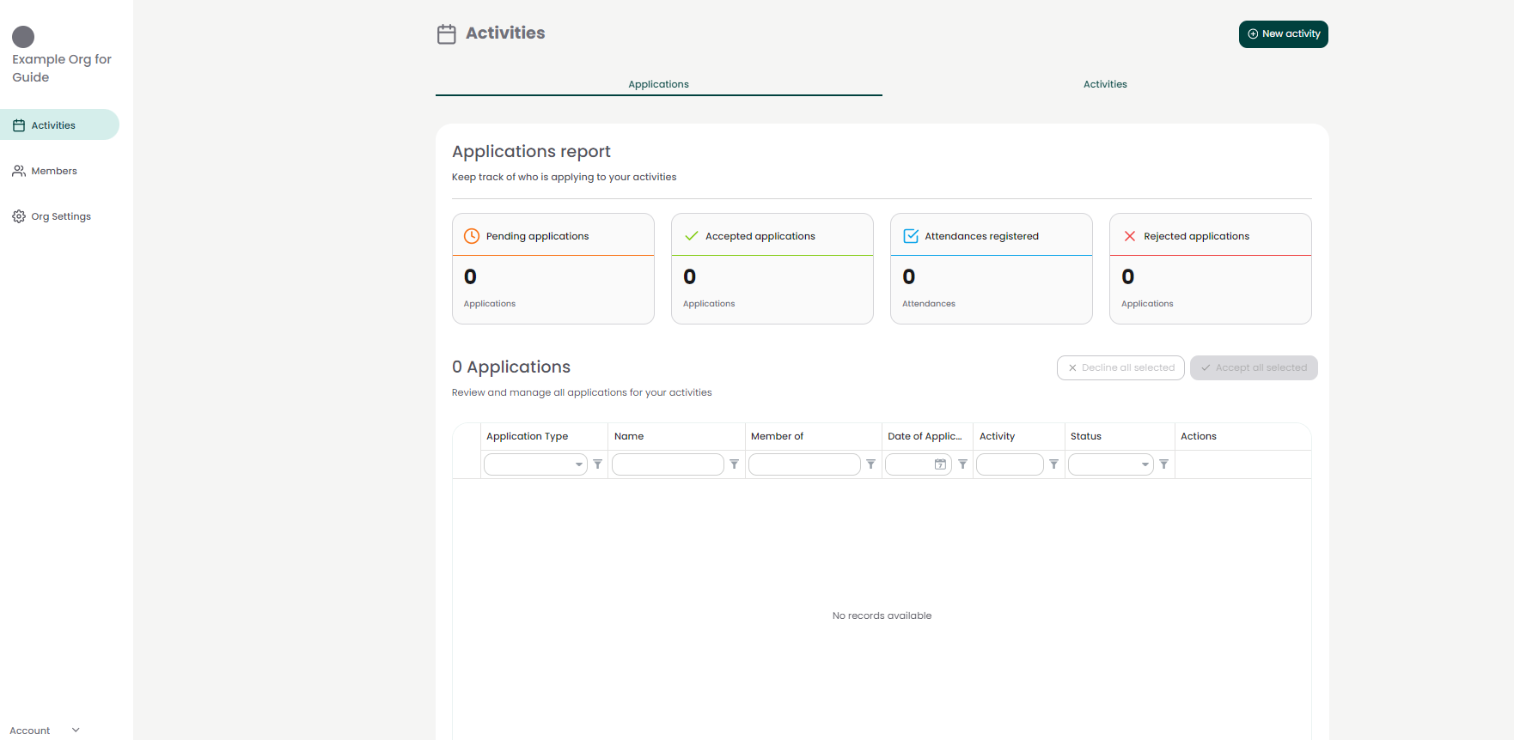This screenshot has height=740, width=1514.
Task: Click the Status column filter icon
Action: point(1163,464)
